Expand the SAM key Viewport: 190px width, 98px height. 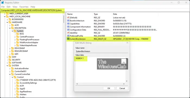(7, 57)
